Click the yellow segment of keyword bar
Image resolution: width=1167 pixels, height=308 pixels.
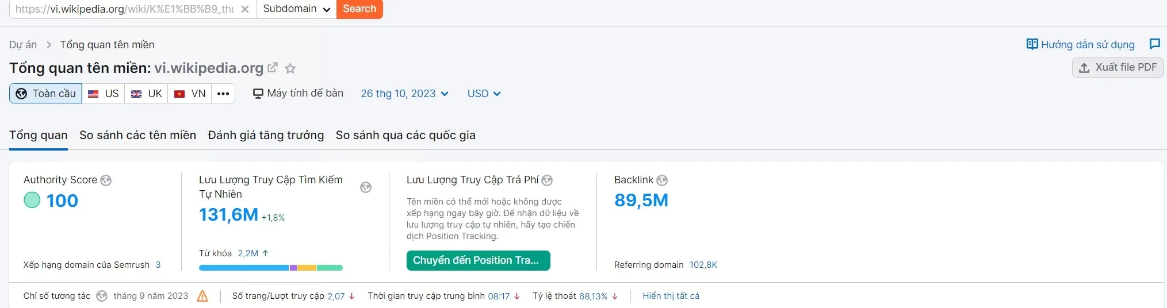307,268
